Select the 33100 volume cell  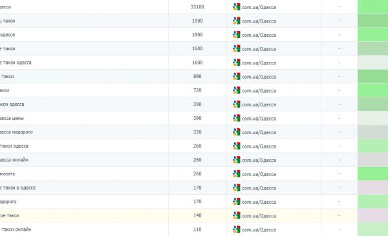197,6
